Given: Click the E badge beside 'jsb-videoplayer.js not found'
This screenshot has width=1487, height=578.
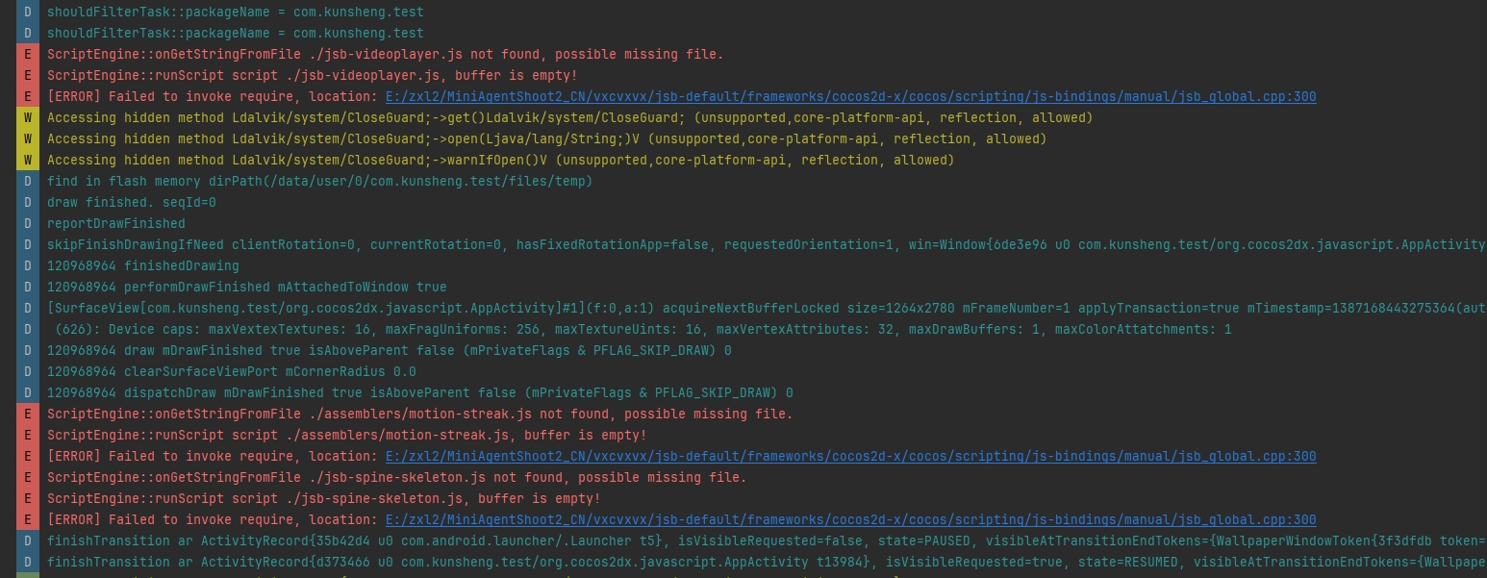Looking at the screenshot, I should coord(27,55).
